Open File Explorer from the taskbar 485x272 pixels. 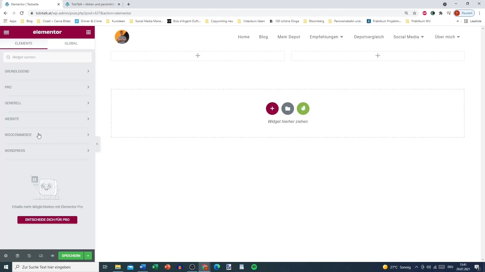(118, 267)
